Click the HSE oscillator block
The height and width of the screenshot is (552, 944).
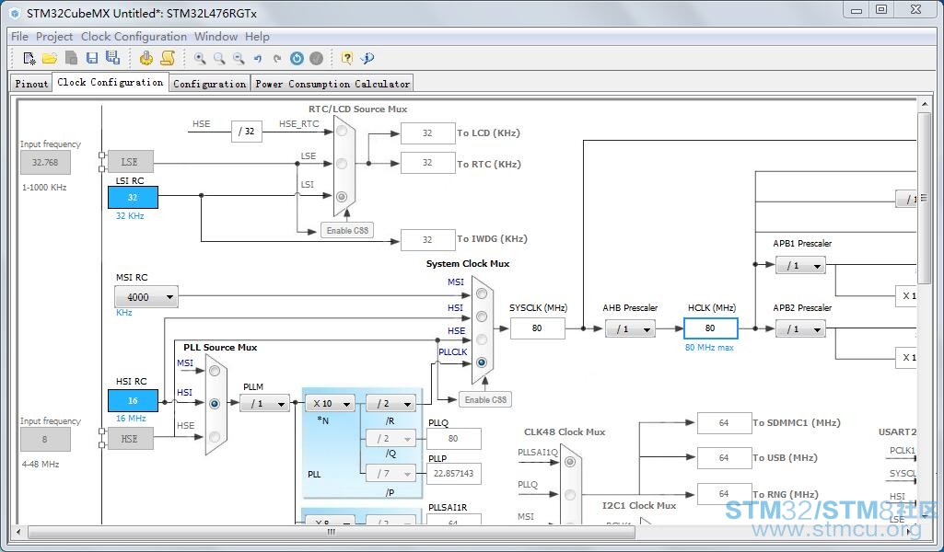pyautogui.click(x=130, y=438)
